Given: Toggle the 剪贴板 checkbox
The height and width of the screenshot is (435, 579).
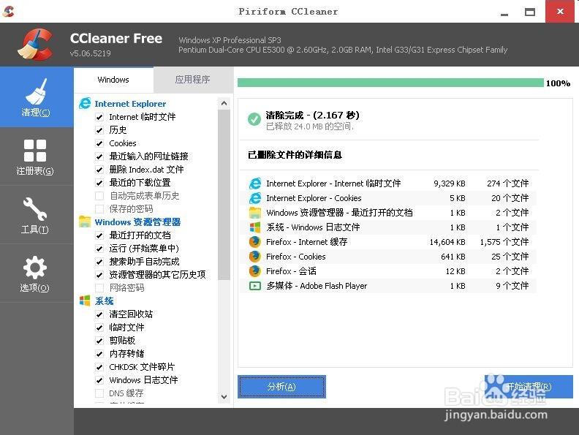Looking at the screenshot, I should point(99,341).
